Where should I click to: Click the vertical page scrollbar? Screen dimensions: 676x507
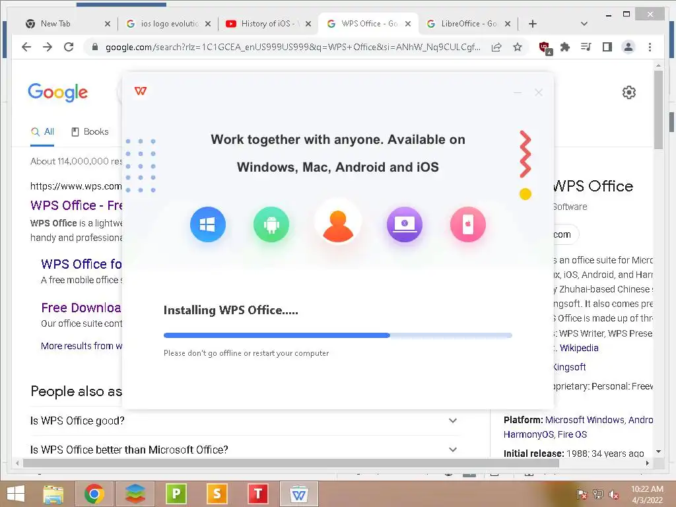[658, 110]
